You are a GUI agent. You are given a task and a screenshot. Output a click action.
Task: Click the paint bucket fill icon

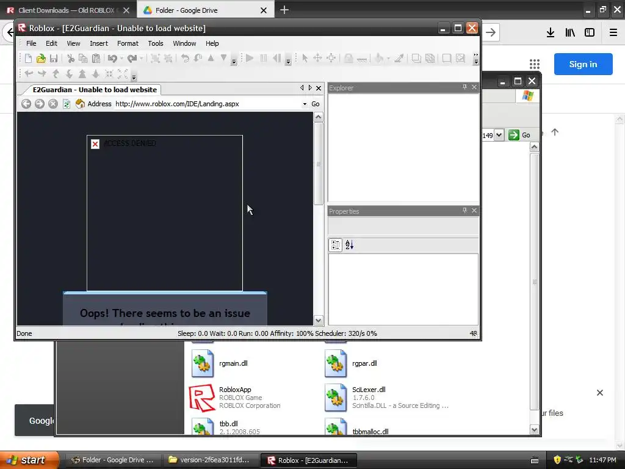pyautogui.click(x=378, y=58)
